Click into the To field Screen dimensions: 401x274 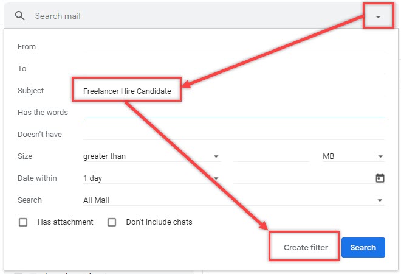pyautogui.click(x=233, y=69)
